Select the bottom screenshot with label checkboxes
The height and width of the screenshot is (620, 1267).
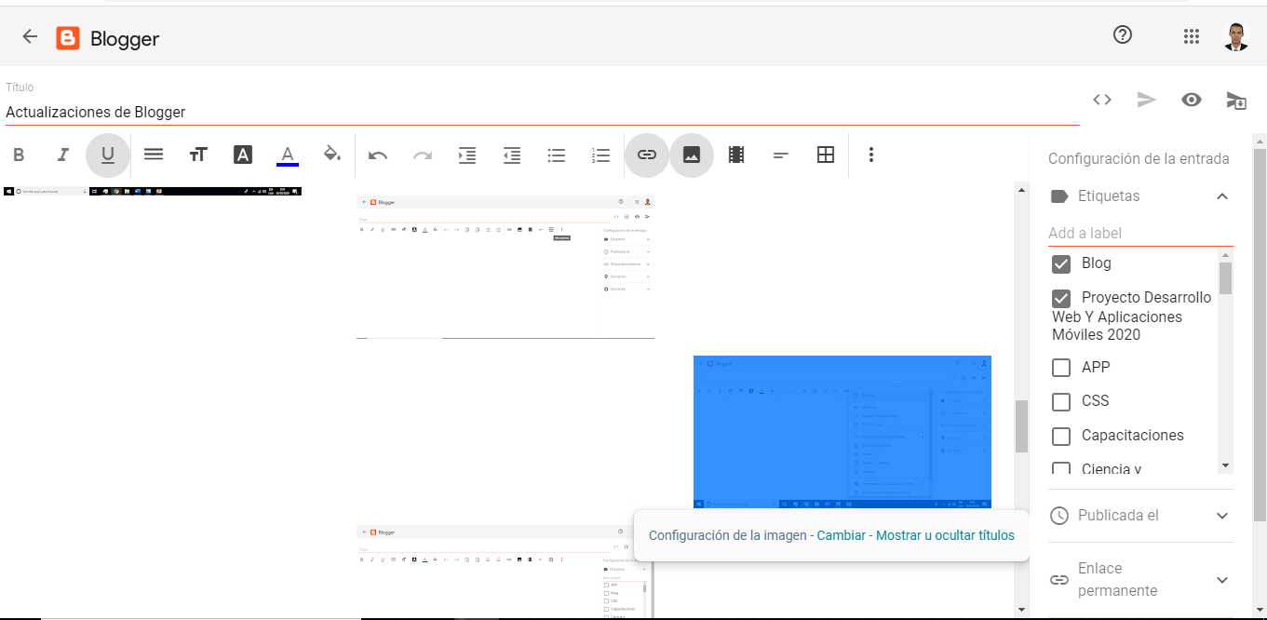pos(505,572)
